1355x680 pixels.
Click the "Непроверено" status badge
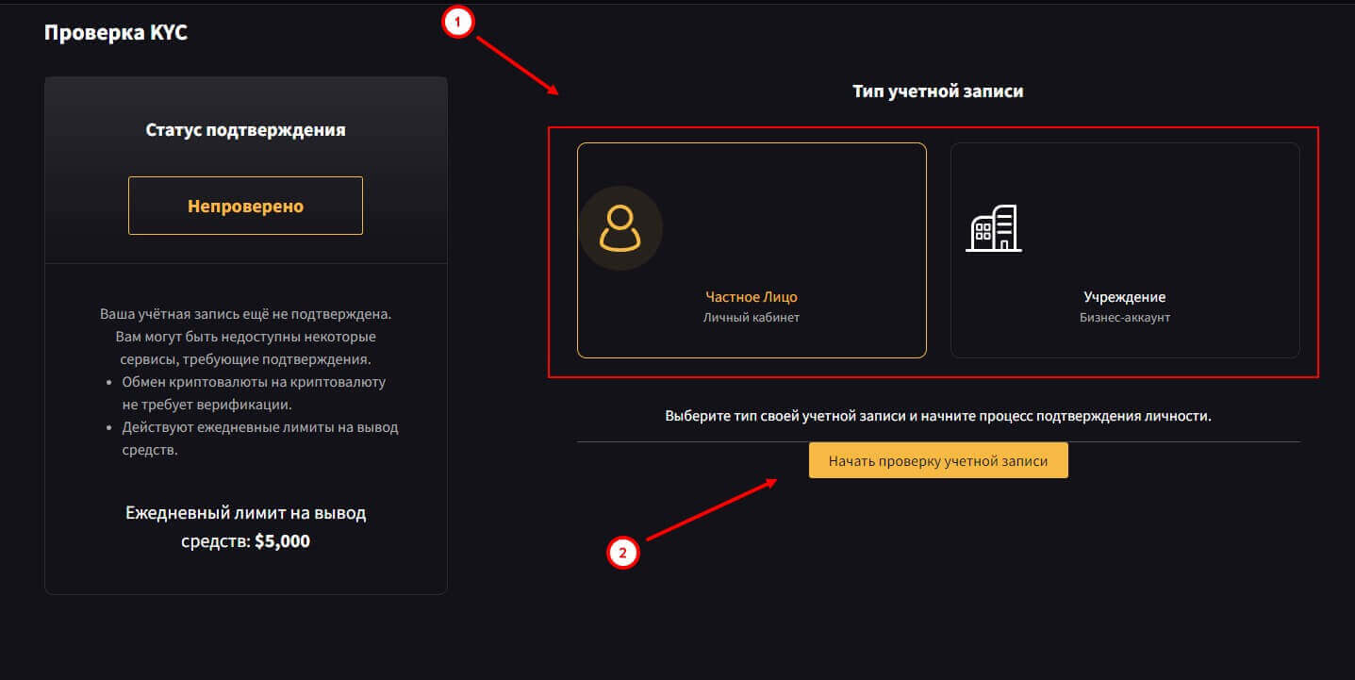pyautogui.click(x=245, y=206)
